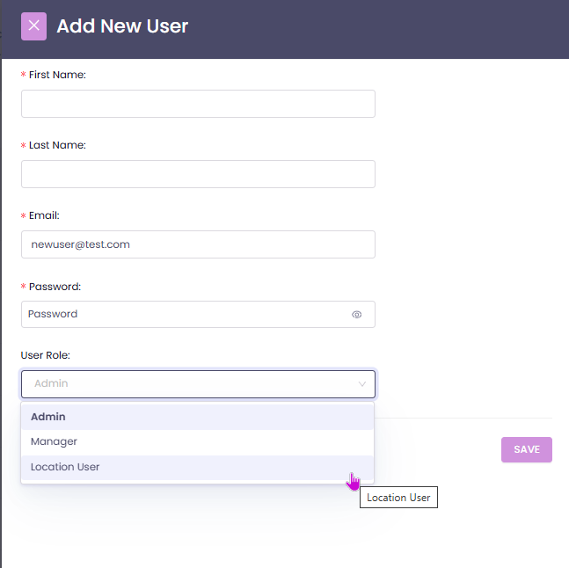The width and height of the screenshot is (569, 568).
Task: Click the User Role label
Action: 45,355
